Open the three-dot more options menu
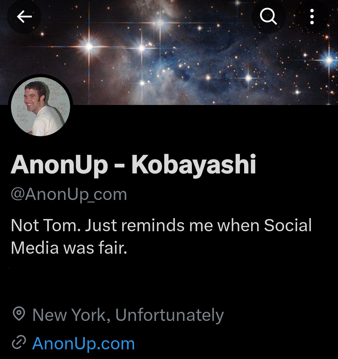This screenshot has width=338, height=359. (312, 17)
